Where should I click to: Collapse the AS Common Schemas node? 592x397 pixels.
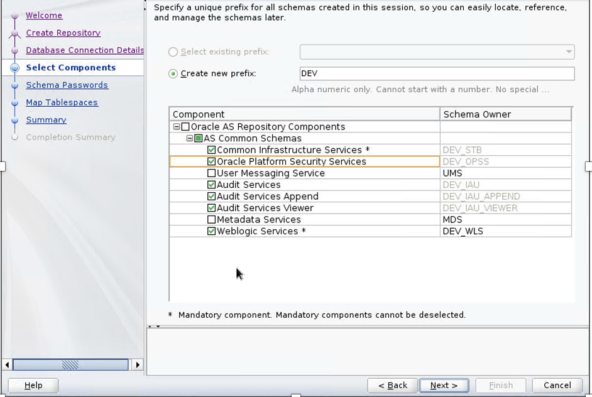pyautogui.click(x=190, y=138)
